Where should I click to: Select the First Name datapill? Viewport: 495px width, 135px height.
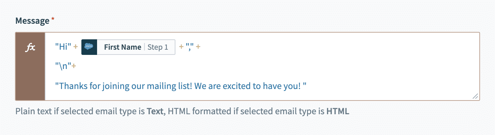click(128, 47)
